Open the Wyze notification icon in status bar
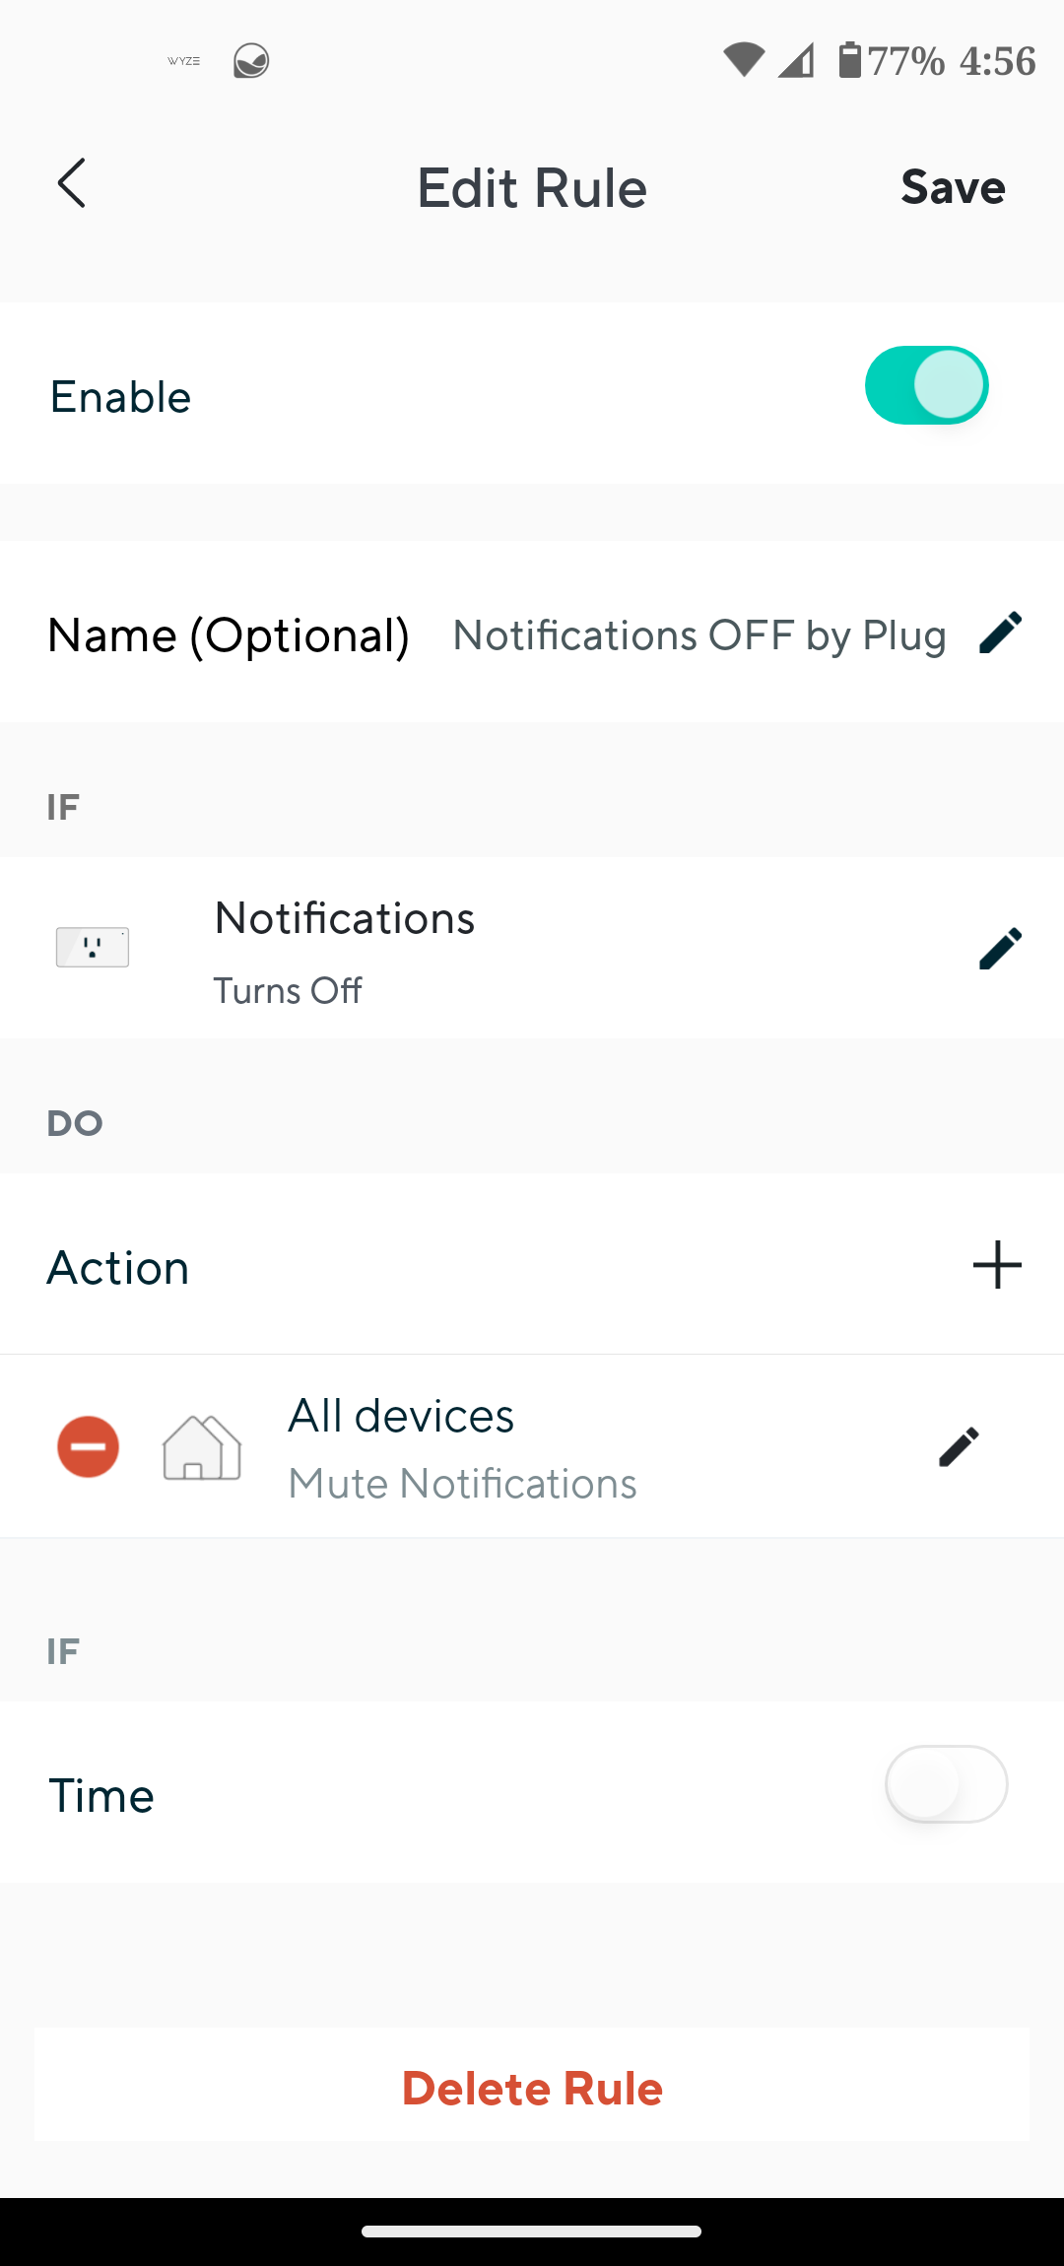Image resolution: width=1064 pixels, height=2266 pixels. click(184, 61)
